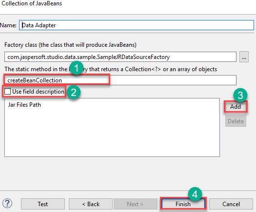Click the green numbered circle 3
256x212 pixels.
[240, 95]
